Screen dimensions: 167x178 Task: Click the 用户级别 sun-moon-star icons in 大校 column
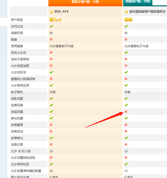[56, 20]
